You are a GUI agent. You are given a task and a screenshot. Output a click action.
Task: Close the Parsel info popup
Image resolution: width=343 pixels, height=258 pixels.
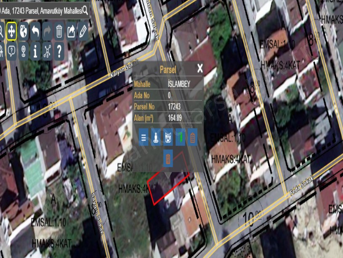pyautogui.click(x=200, y=68)
